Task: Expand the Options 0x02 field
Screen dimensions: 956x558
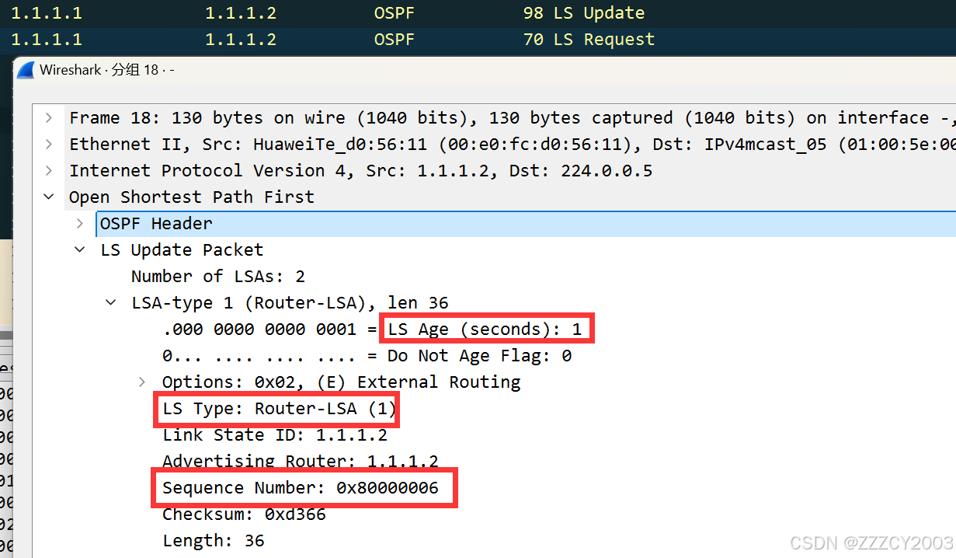Action: tap(142, 382)
